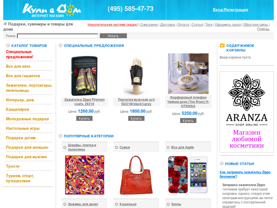Screen dimensions: 277x208
Task: Open the Вход/Регистрация link
Action: coord(230,10)
